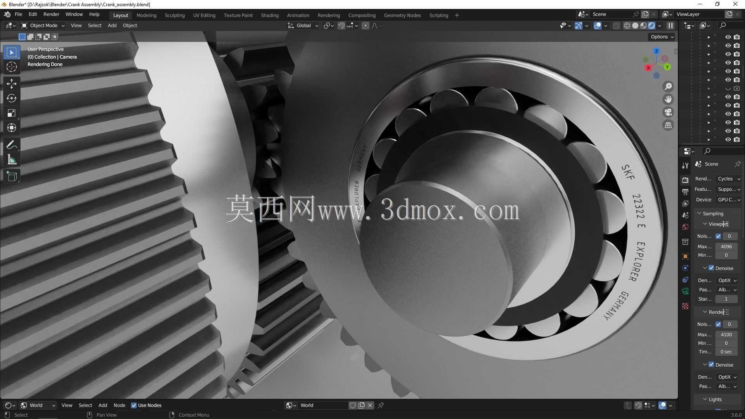Click the pan view hand gizmo
Image resolution: width=745 pixels, height=419 pixels.
[668, 99]
